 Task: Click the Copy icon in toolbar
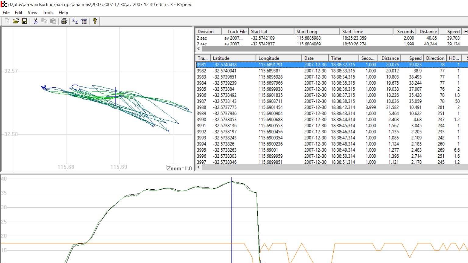tap(44, 21)
